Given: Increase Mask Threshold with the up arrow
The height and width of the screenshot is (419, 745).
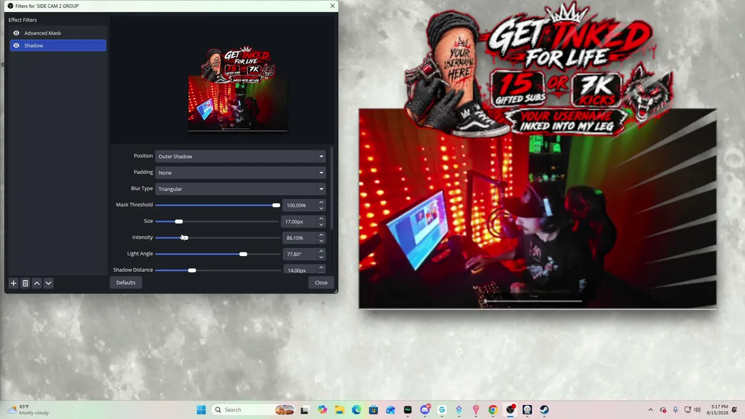Looking at the screenshot, I should click(x=321, y=203).
